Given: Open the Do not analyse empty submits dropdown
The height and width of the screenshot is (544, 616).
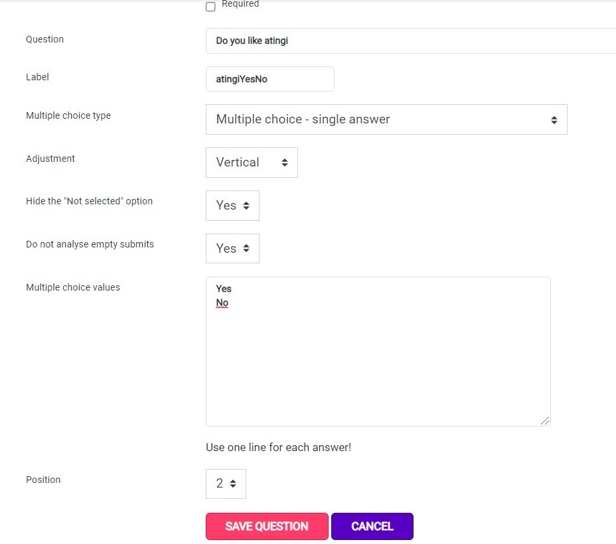Looking at the screenshot, I should click(x=232, y=249).
